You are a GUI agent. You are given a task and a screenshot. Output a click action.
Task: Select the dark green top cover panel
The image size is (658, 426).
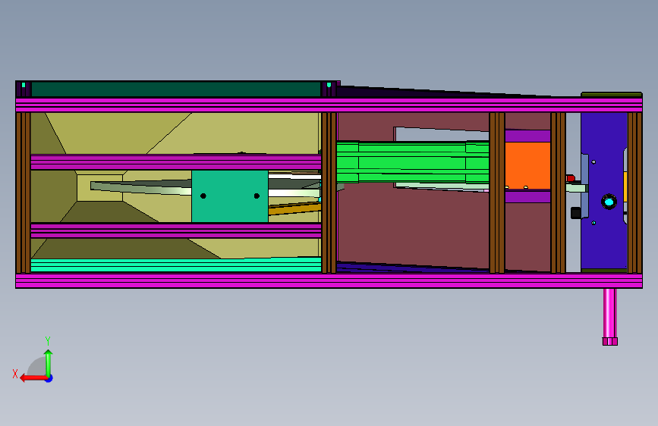click(x=176, y=89)
